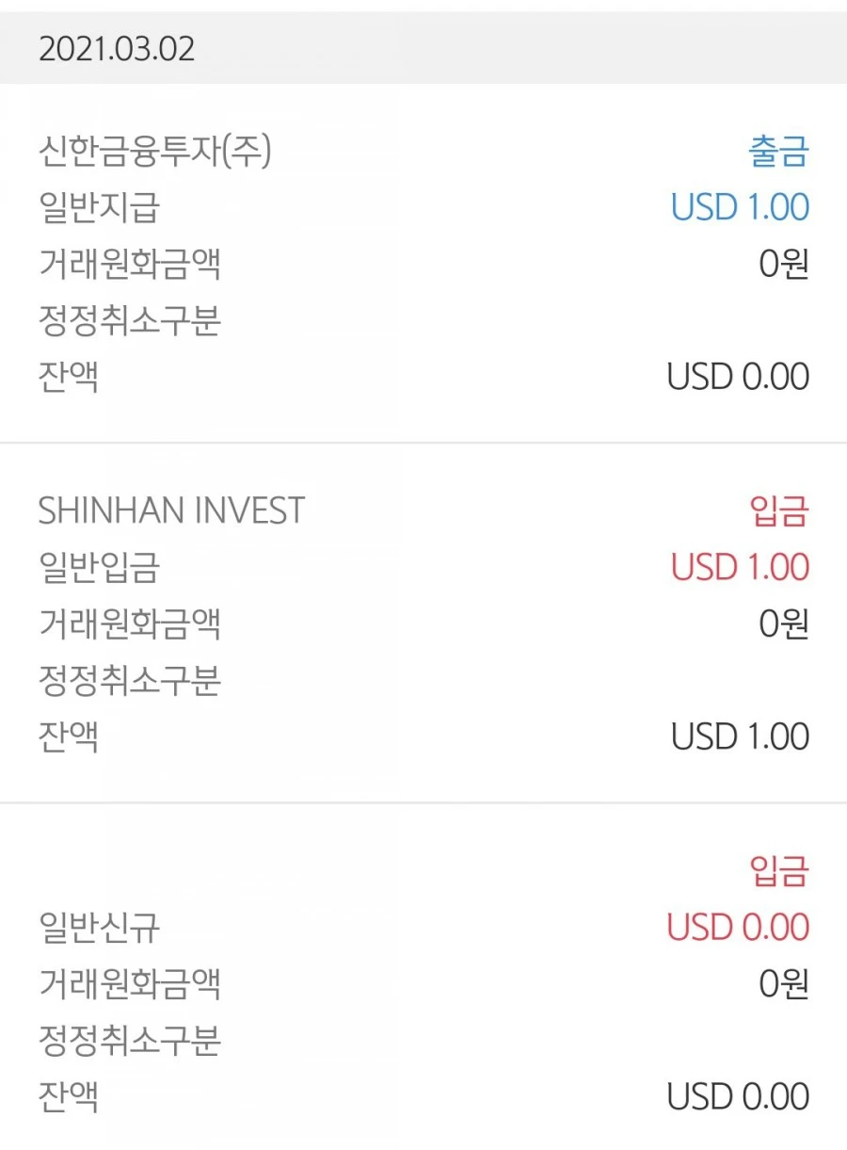The height and width of the screenshot is (1150, 847).
Task: Select the 일반지급 transaction type text
Action: 99,207
